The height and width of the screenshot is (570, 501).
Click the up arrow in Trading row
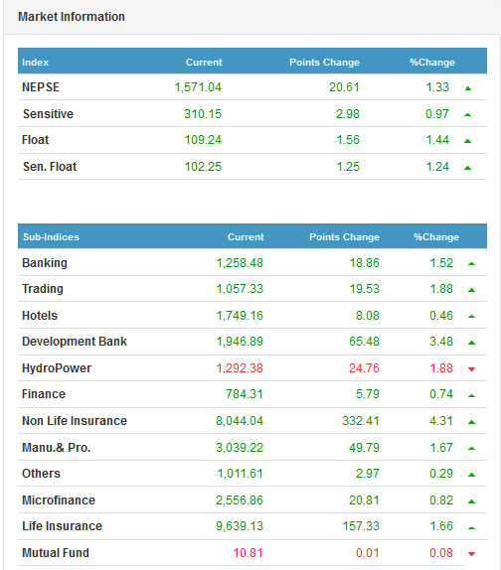(x=471, y=290)
